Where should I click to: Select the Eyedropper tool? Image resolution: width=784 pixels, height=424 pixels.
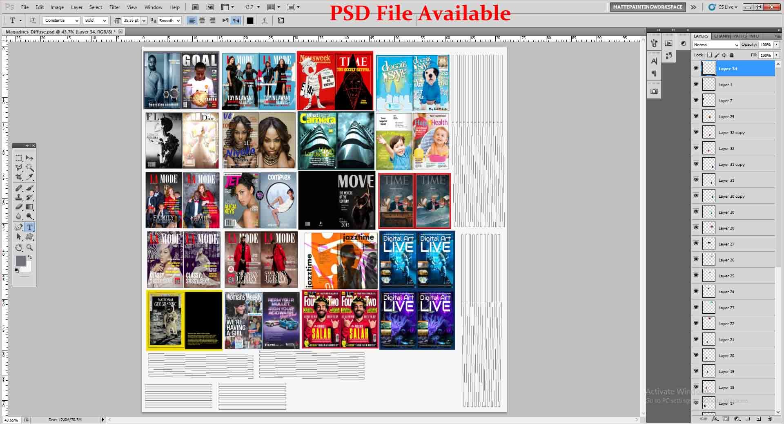29,177
